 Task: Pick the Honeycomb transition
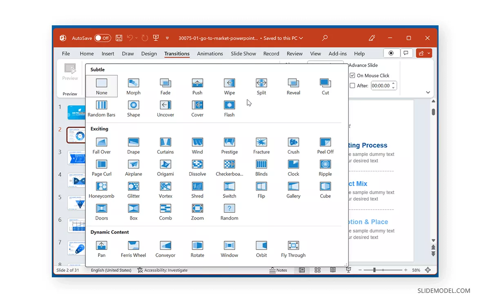pyautogui.click(x=102, y=189)
